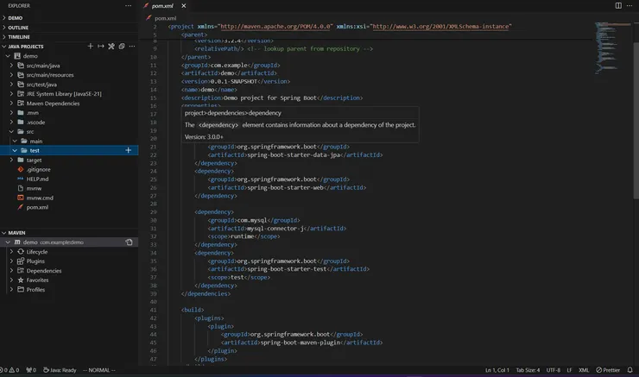Expand Maven Lifecycle node
639x377 pixels.
[37, 252]
